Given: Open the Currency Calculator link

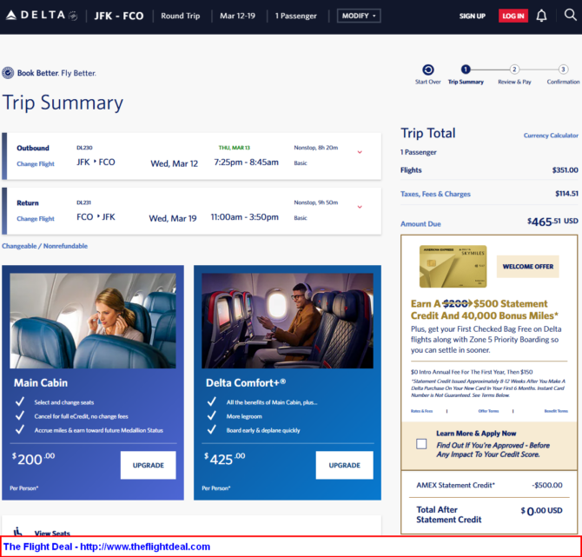Looking at the screenshot, I should click(x=551, y=136).
